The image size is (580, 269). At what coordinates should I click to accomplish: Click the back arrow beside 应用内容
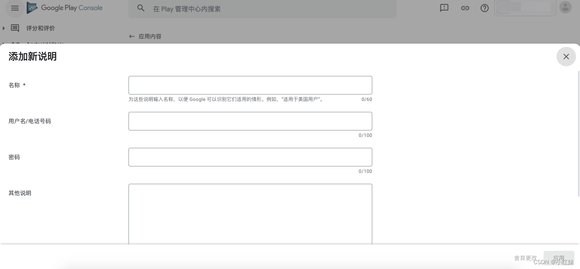click(132, 36)
